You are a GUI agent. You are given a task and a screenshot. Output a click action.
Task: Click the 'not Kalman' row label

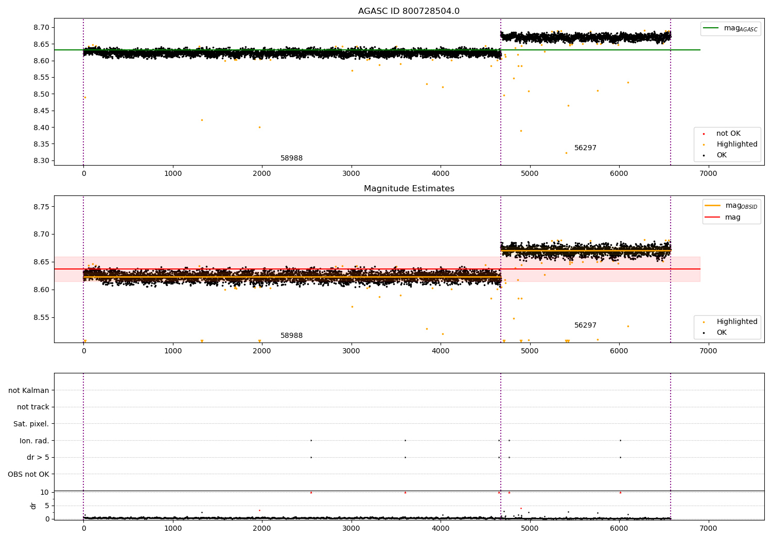29,390
